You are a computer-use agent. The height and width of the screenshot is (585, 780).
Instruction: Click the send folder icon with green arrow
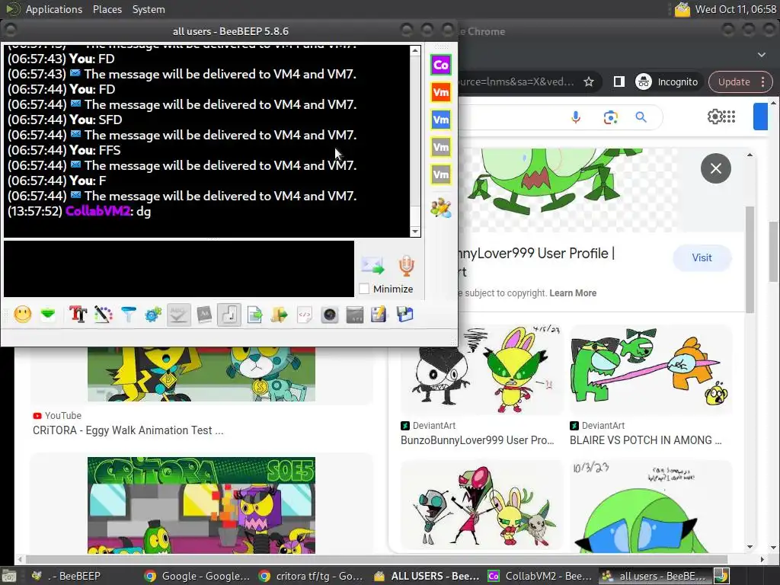tap(280, 315)
